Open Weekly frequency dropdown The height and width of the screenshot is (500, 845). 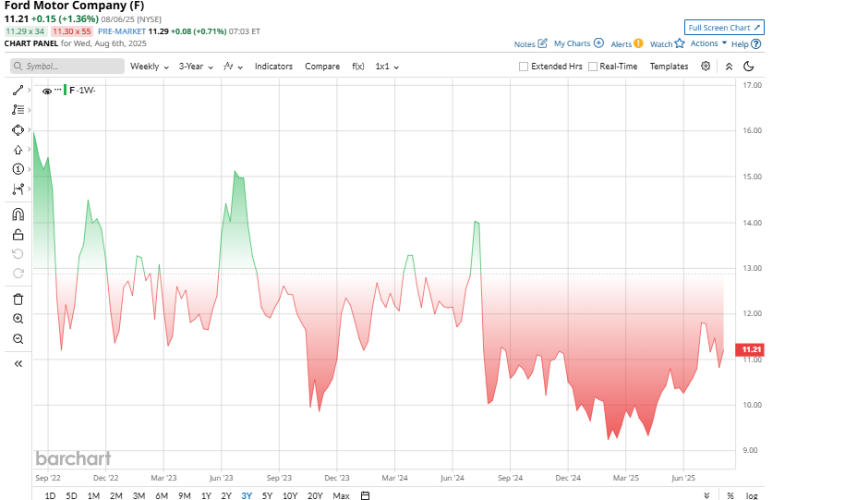pyautogui.click(x=150, y=67)
